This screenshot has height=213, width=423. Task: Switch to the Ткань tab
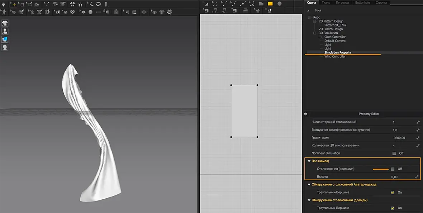pos(326,3)
